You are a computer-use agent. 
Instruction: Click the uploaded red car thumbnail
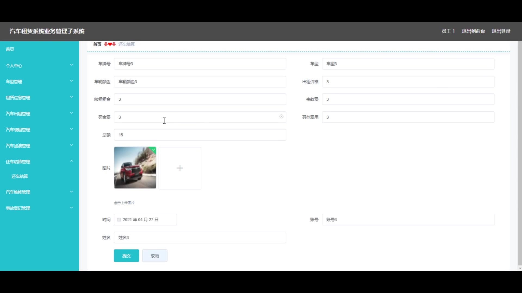pyautogui.click(x=135, y=168)
